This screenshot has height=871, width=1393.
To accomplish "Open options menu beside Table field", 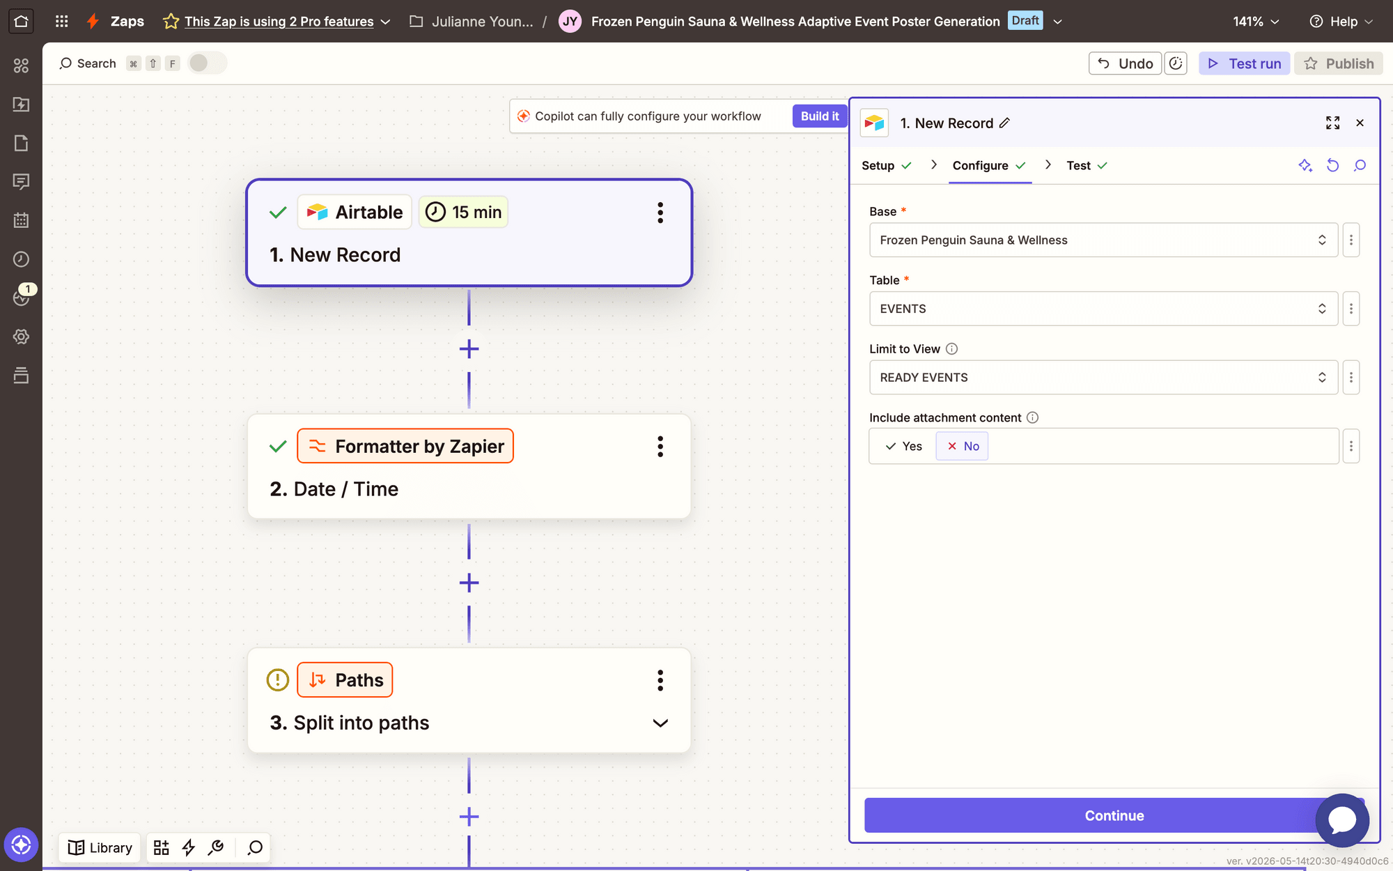I will coord(1351,309).
